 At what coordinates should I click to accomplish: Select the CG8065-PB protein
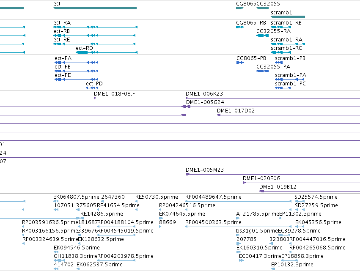click(240, 63)
